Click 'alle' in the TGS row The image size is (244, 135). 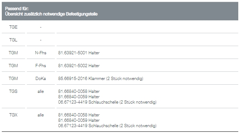pyautogui.click(x=40, y=91)
